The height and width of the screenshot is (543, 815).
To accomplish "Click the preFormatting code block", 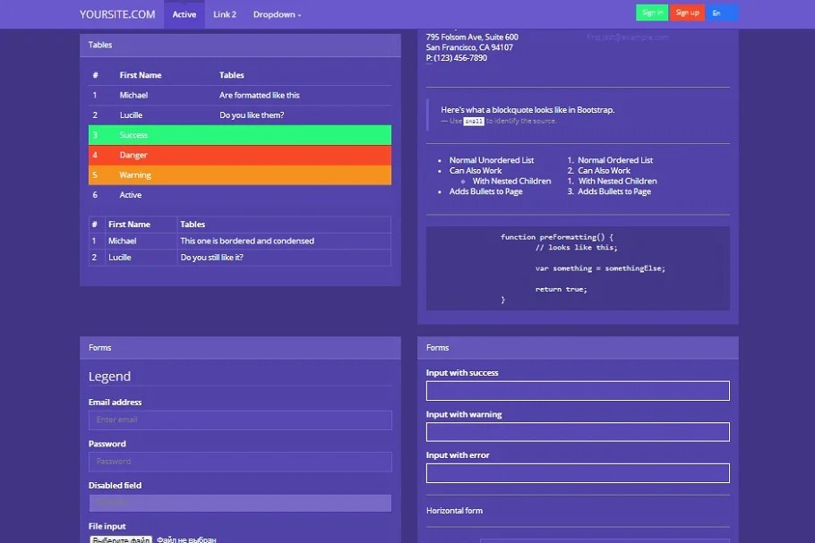I will pyautogui.click(x=578, y=268).
